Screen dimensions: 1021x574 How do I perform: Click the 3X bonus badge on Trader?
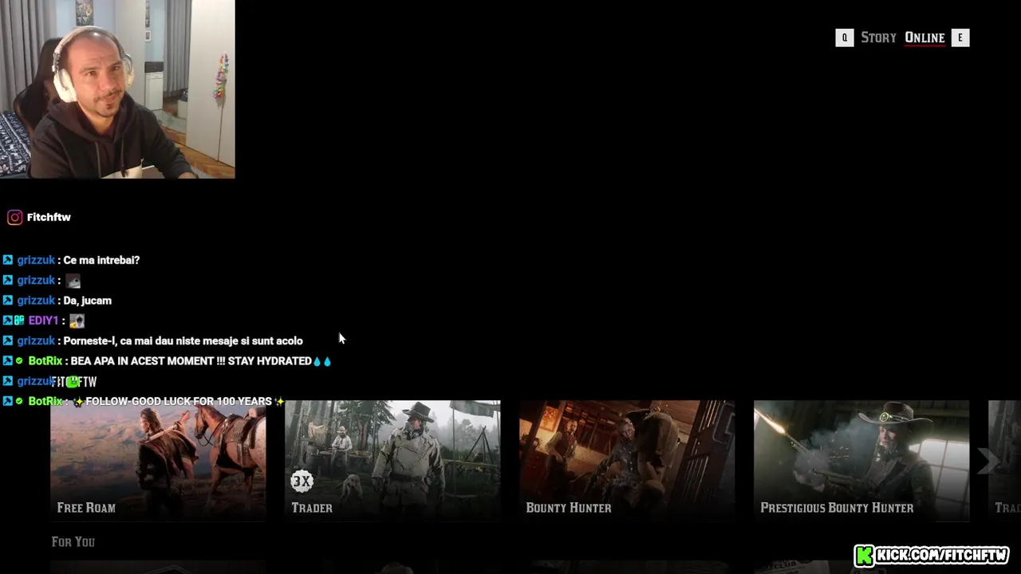[x=302, y=481]
